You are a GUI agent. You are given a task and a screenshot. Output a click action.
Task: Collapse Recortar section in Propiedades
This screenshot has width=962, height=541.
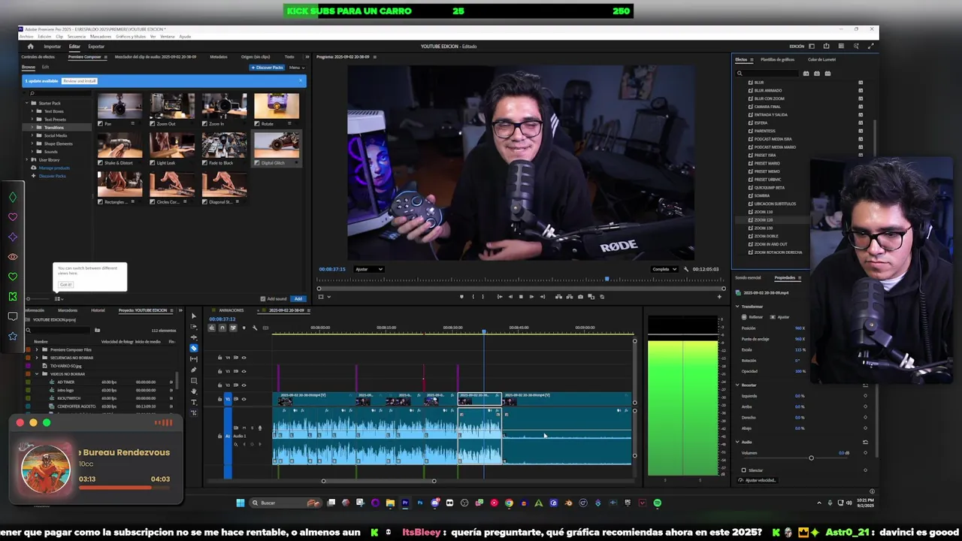pos(737,385)
